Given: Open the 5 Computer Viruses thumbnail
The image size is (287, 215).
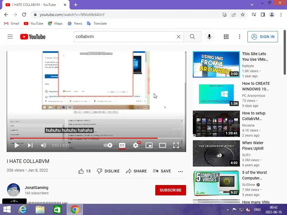Looking at the screenshot, I should pos(216,183).
